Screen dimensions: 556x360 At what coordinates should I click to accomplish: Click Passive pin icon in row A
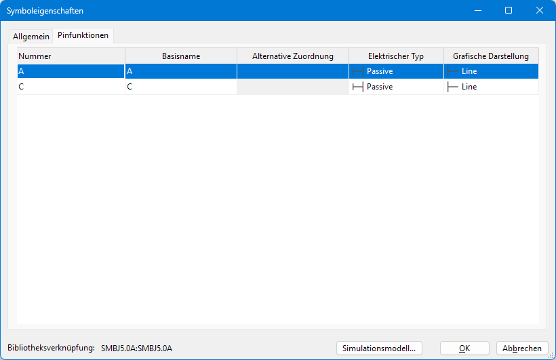(357, 71)
